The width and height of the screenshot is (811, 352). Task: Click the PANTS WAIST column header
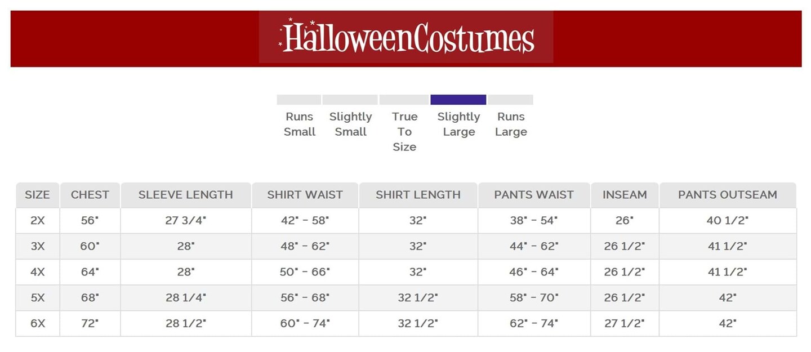pos(534,195)
